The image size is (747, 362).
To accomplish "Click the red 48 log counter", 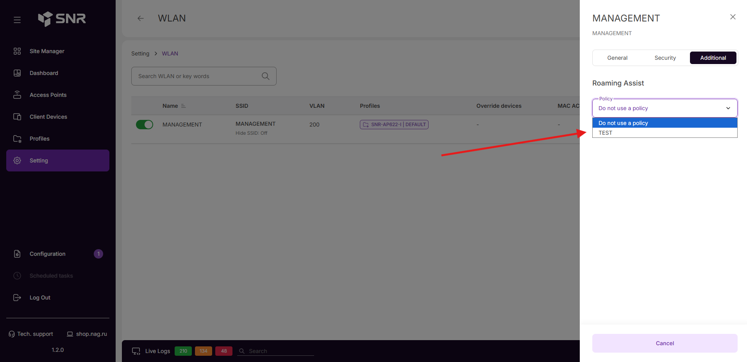I will point(224,351).
